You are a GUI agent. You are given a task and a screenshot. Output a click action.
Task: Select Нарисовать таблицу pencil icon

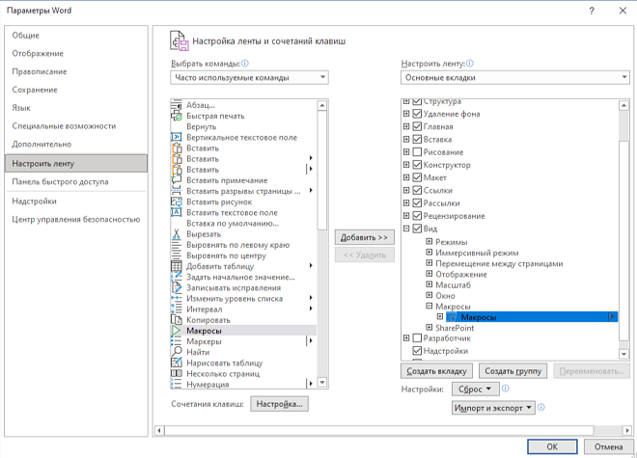(177, 363)
